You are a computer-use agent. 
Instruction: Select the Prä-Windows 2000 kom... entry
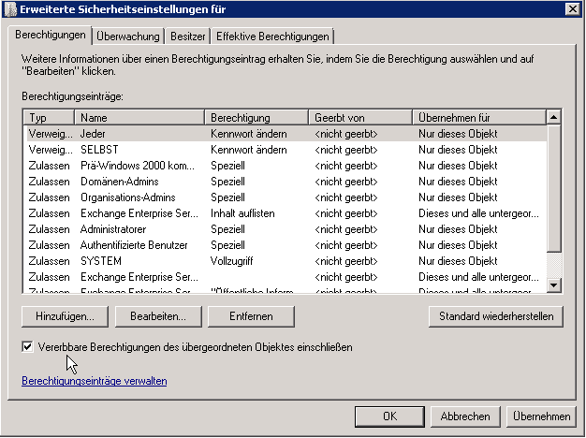pos(285,166)
